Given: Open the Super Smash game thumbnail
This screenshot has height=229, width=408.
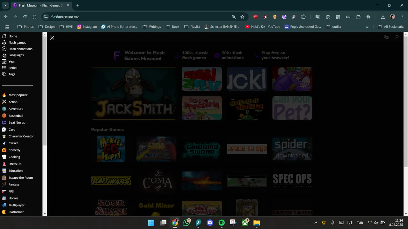Looking at the screenshot, I should click(111, 208).
